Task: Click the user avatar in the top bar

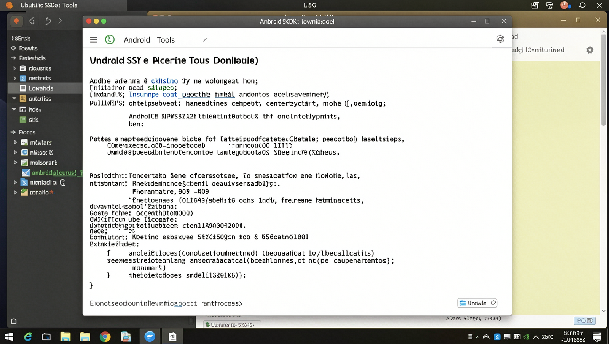Action: (x=565, y=5)
